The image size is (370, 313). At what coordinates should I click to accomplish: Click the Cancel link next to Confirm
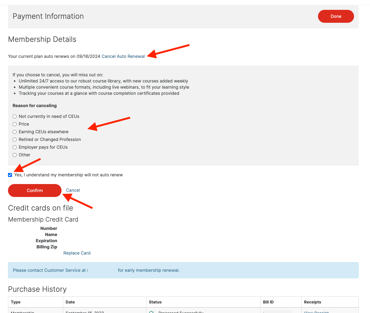73,190
